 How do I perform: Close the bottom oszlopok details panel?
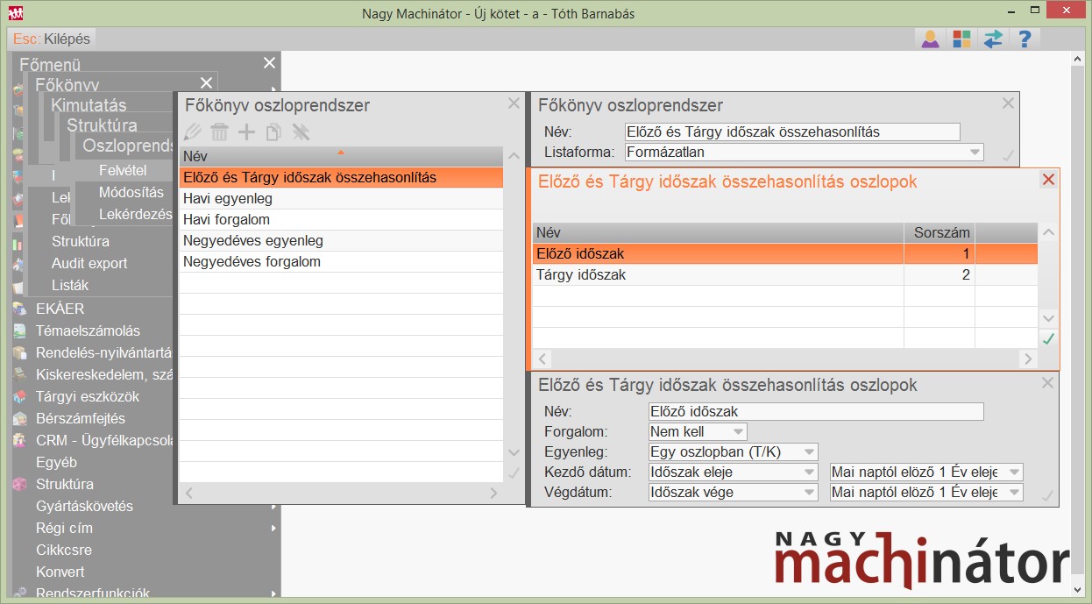(x=1046, y=382)
